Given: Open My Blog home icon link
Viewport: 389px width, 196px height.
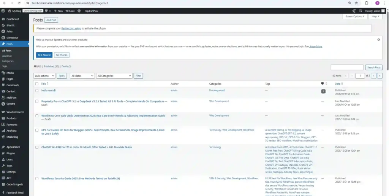Looking at the screenshot, I should point(9,11).
